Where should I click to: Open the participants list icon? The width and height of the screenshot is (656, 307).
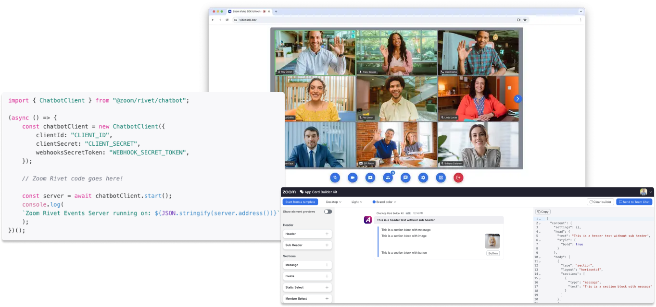(x=388, y=177)
